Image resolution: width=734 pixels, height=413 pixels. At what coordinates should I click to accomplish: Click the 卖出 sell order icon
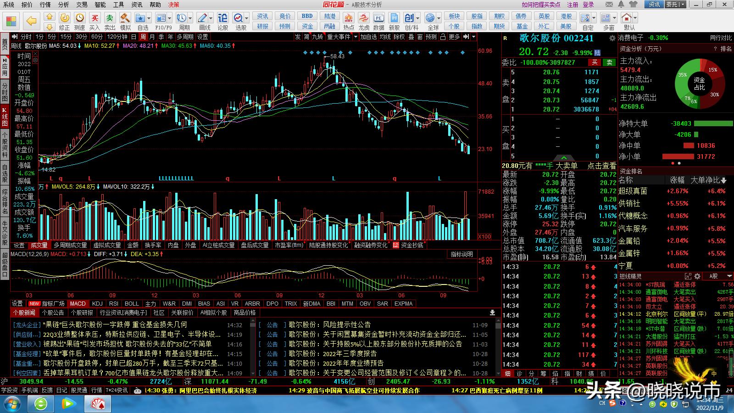(110, 17)
